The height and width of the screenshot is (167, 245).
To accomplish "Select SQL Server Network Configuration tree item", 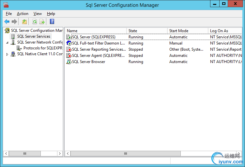I will [x=40, y=42].
